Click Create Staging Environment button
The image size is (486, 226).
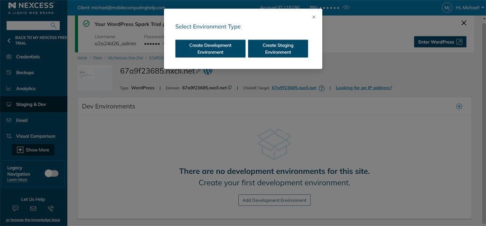pos(278,49)
